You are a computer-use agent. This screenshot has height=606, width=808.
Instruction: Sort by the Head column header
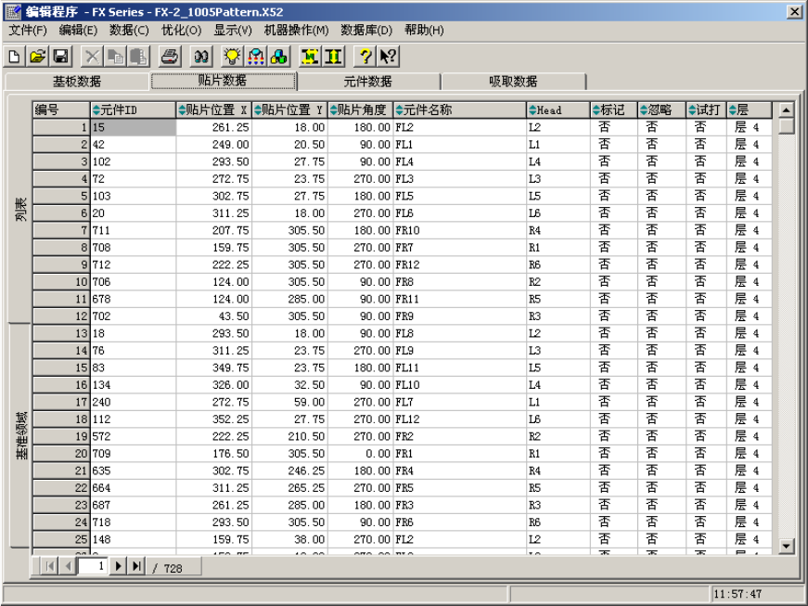coord(558,110)
